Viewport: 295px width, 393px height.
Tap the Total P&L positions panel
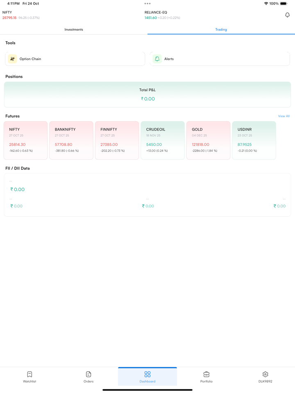(x=147, y=95)
